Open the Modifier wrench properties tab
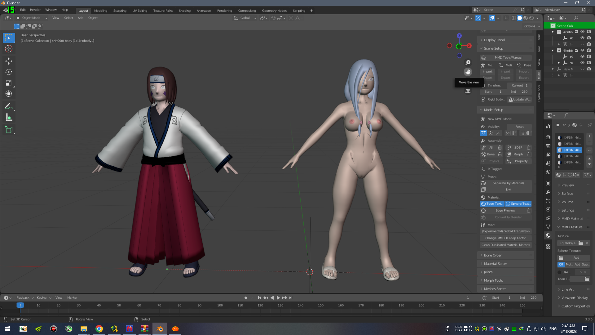The width and height of the screenshot is (595, 335). (548, 192)
